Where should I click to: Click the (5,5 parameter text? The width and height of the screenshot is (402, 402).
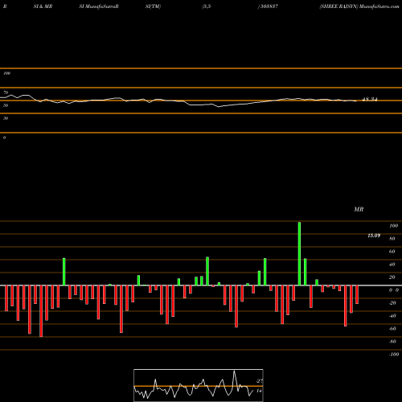[x=207, y=6]
